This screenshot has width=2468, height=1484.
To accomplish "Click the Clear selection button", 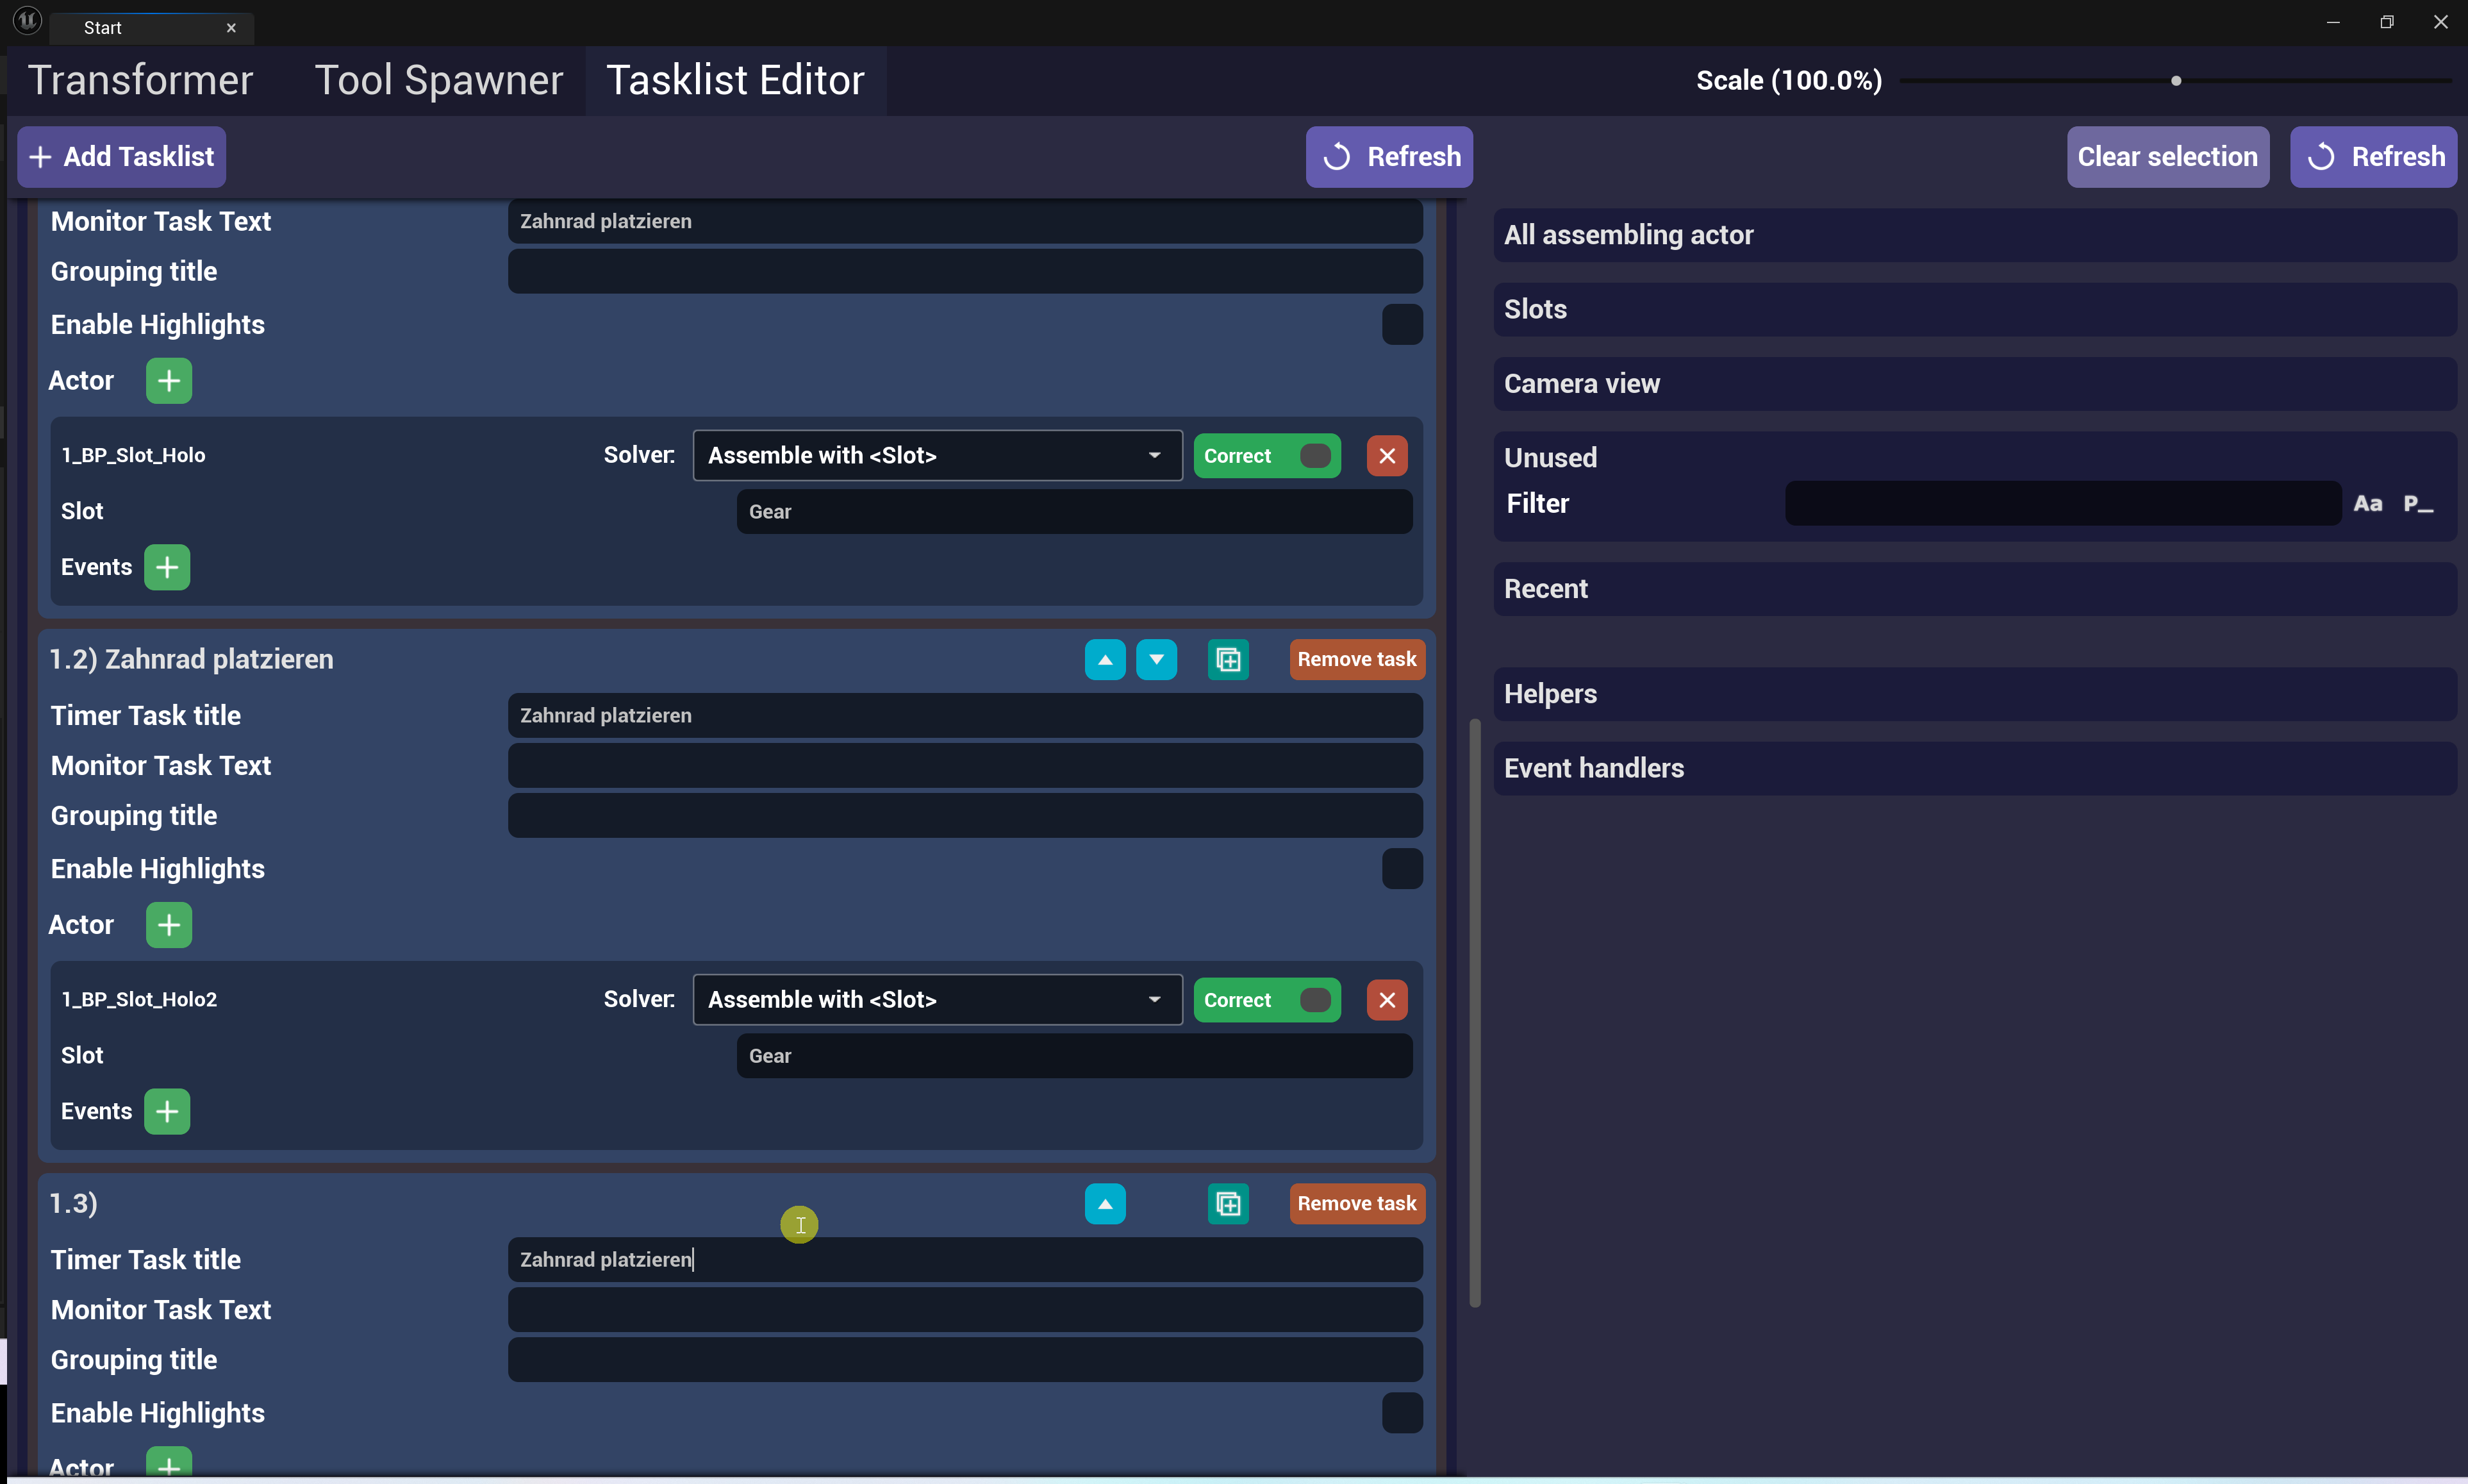I will point(2167,157).
